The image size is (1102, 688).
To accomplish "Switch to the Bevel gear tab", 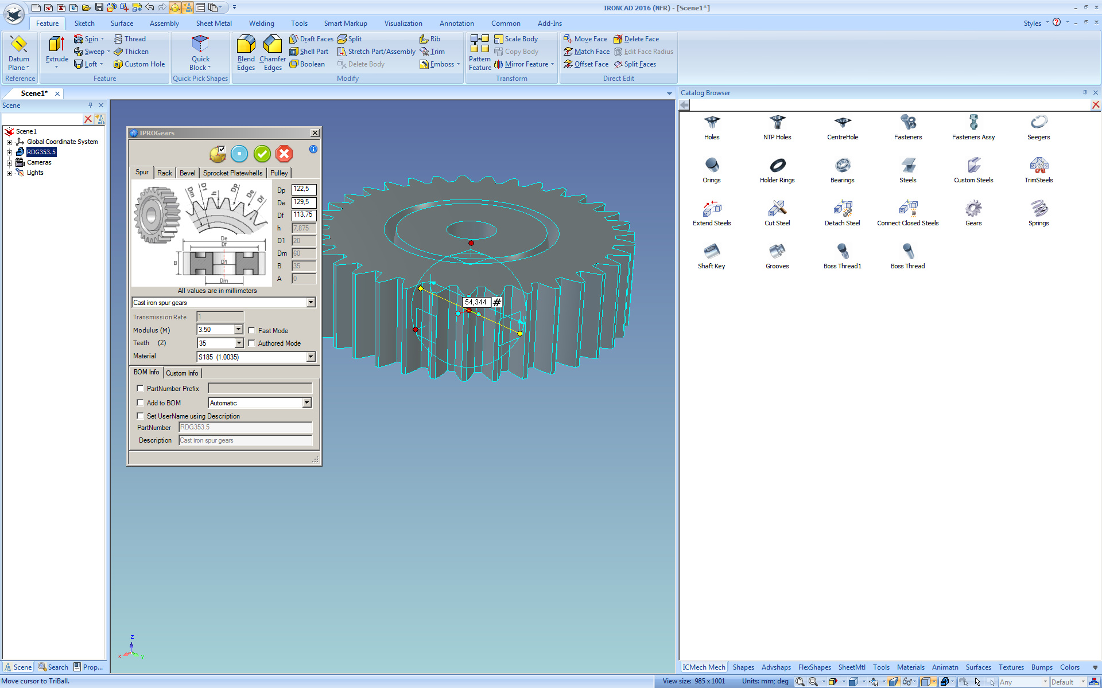I will pos(187,173).
